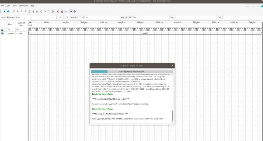Click the Master Time Bar field
This screenshot has height=141, width=263.
click(36, 17)
